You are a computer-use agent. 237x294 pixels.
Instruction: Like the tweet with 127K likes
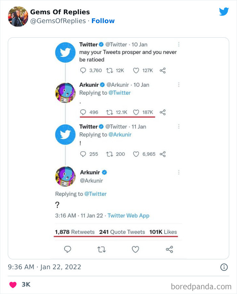136,70
